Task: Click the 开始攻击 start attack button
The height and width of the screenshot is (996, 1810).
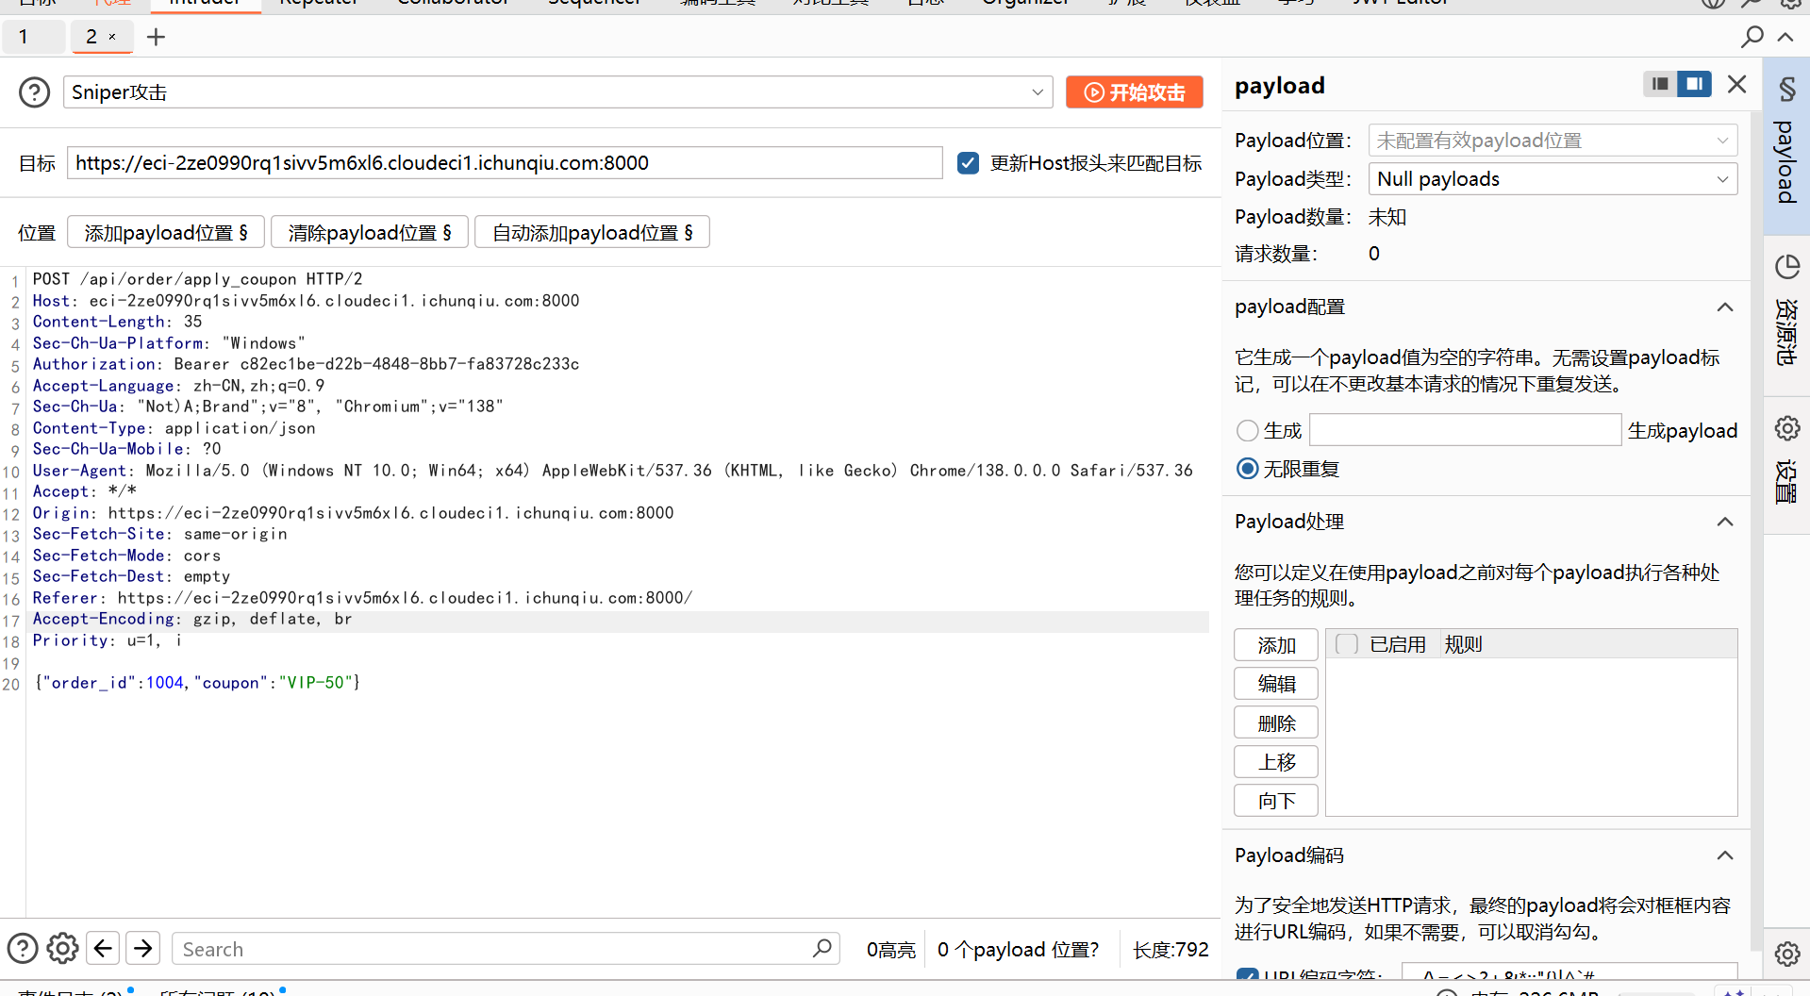Action: click(x=1134, y=92)
